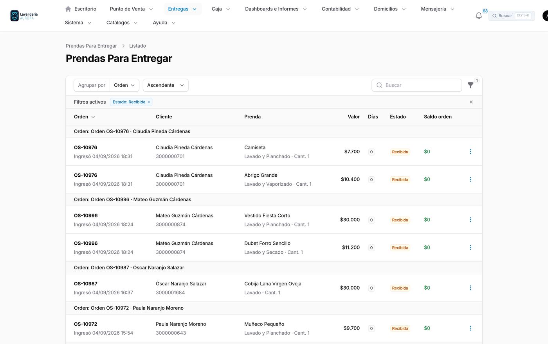548x344 pixels.
Task: Remove the Estado: Recibida filter chip
Action: [x=149, y=102]
